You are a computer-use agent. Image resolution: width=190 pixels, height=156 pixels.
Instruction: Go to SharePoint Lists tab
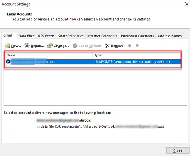[71, 36]
